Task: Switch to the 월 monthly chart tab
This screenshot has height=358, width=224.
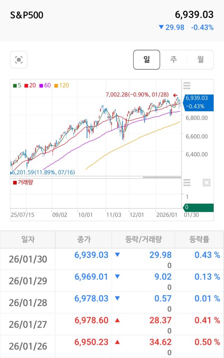Action: tap(200, 59)
